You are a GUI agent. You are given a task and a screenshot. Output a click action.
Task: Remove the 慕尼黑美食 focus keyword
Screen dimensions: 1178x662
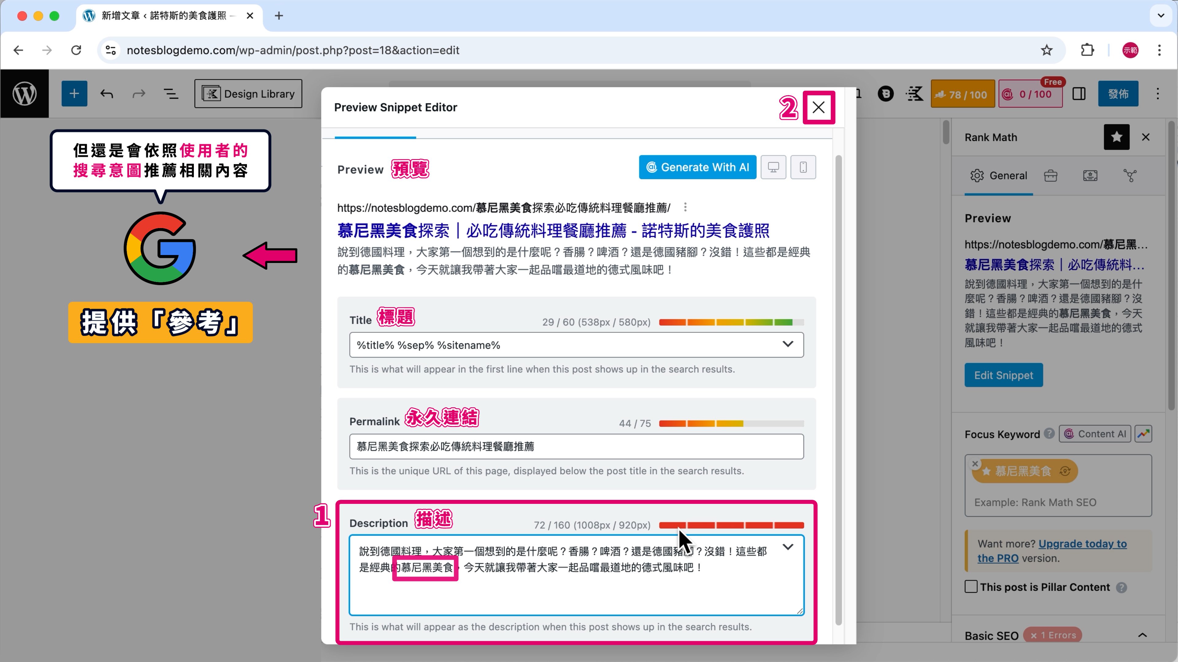click(975, 463)
